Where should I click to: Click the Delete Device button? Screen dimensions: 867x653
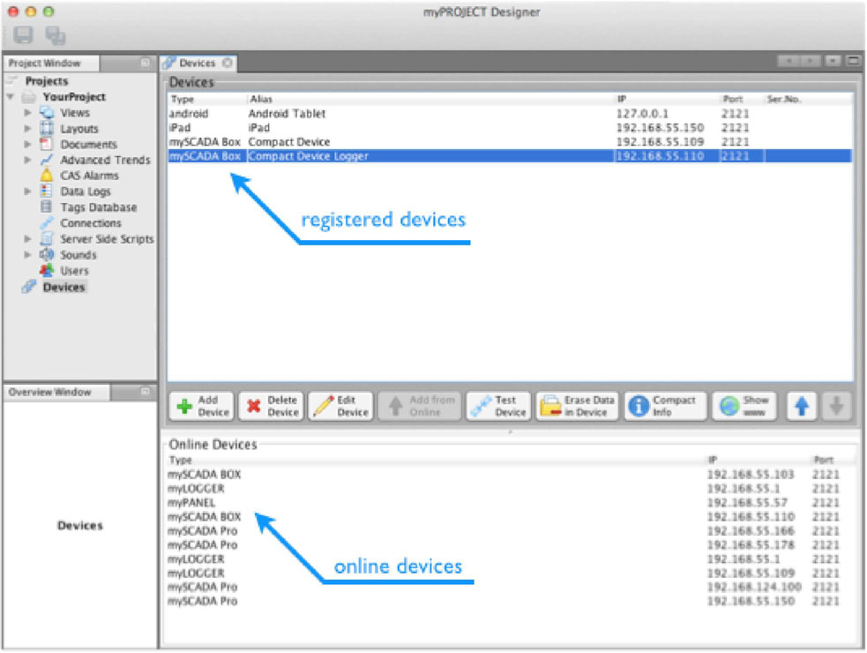272,406
